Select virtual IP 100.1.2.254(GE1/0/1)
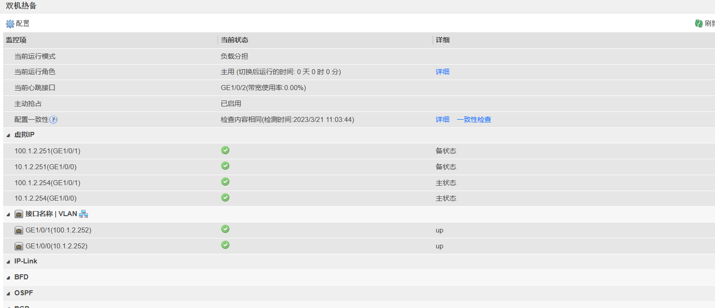Viewport: 715px width, 308px height. pos(47,183)
